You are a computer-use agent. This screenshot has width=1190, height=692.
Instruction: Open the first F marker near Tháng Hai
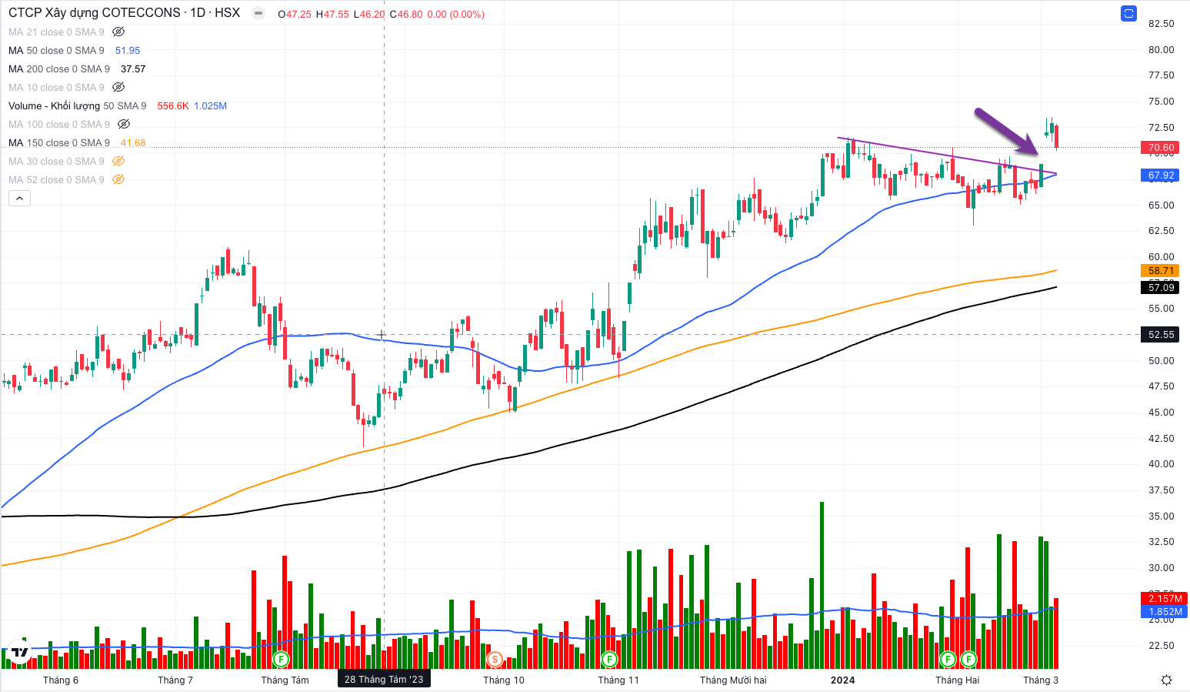[x=948, y=659]
